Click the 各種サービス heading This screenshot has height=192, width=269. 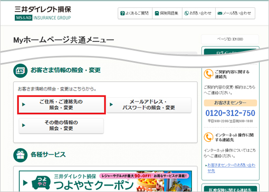tap(48, 155)
